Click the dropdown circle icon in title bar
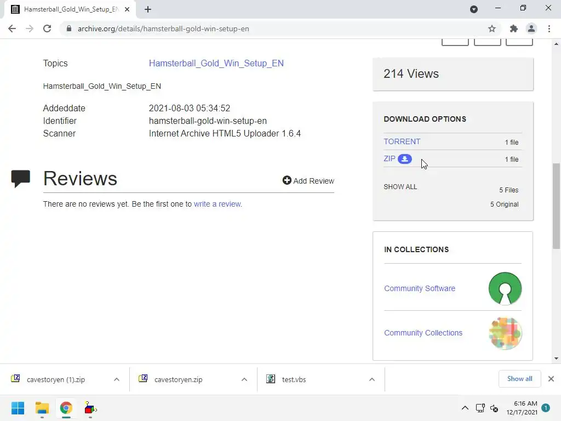 474,9
